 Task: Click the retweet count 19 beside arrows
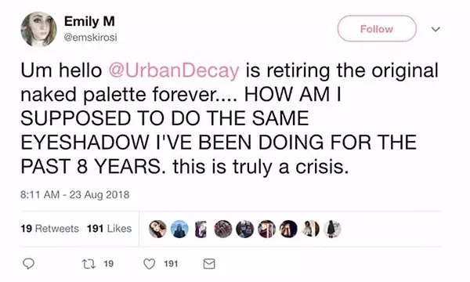tap(109, 264)
